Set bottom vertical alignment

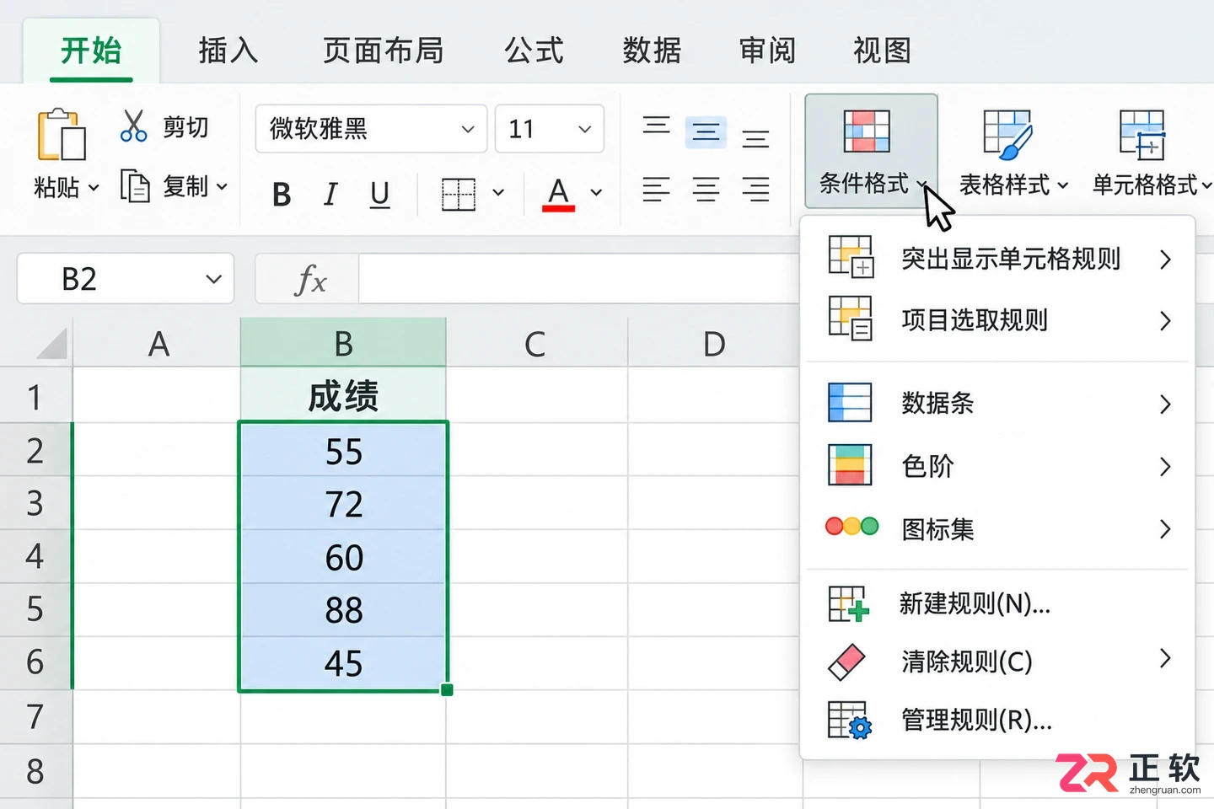(755, 137)
